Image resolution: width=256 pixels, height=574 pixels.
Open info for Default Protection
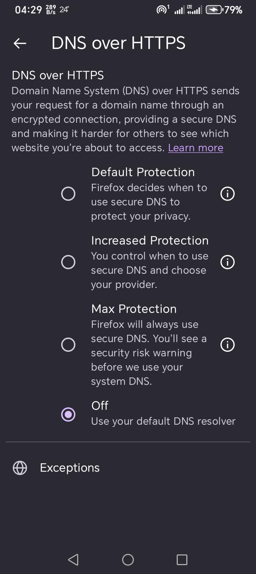[x=228, y=194]
